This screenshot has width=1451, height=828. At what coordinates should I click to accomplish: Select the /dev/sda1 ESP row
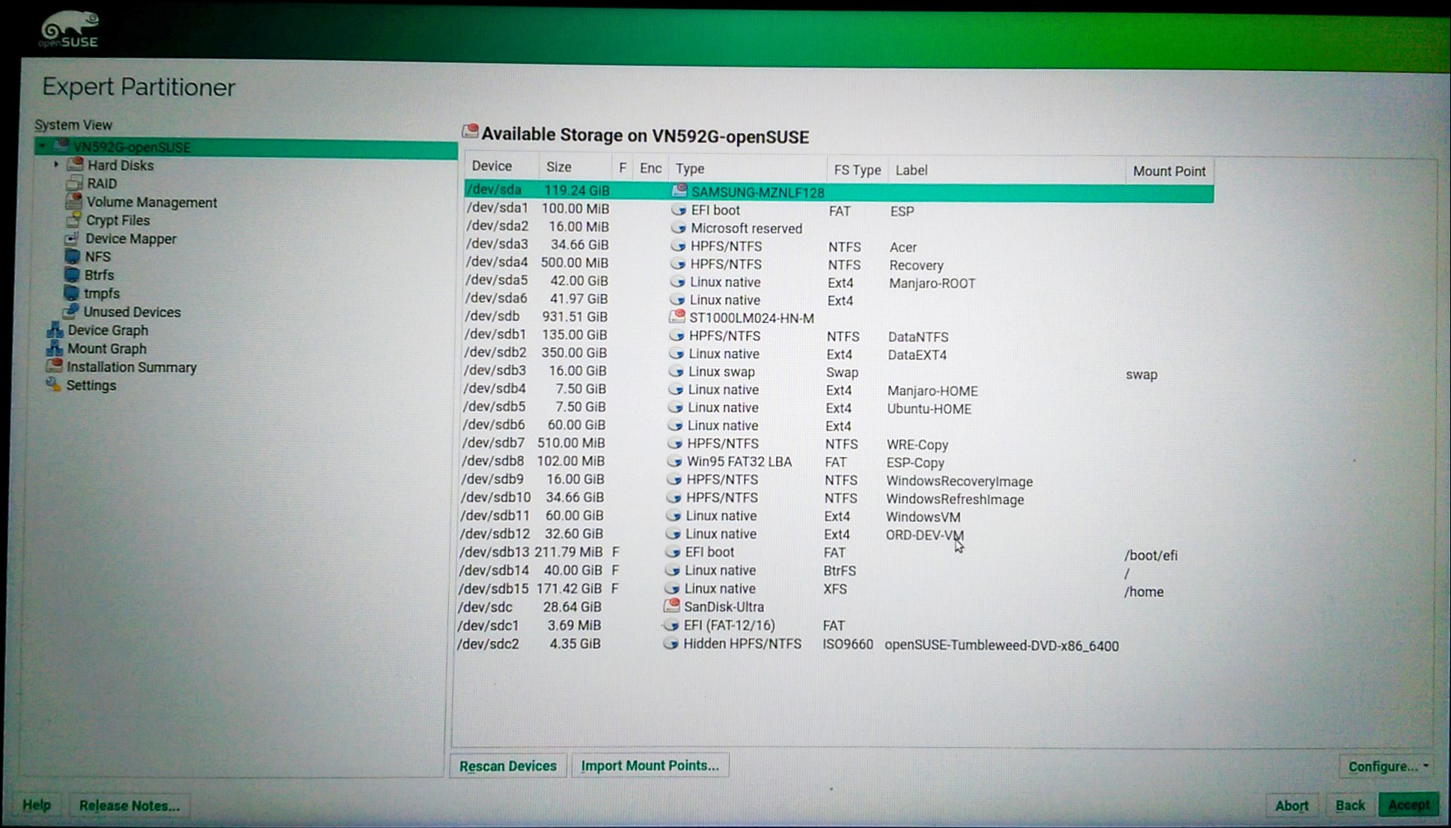(x=839, y=209)
